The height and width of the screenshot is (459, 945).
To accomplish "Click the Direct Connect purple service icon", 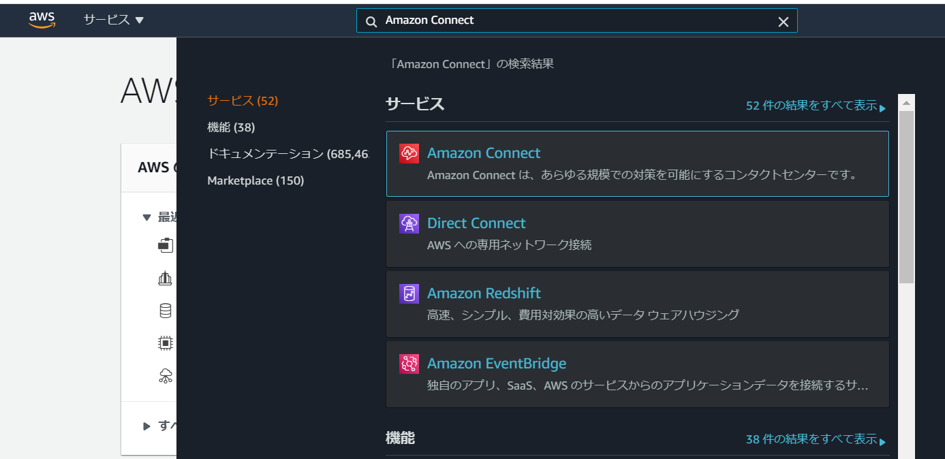I will click(x=409, y=223).
